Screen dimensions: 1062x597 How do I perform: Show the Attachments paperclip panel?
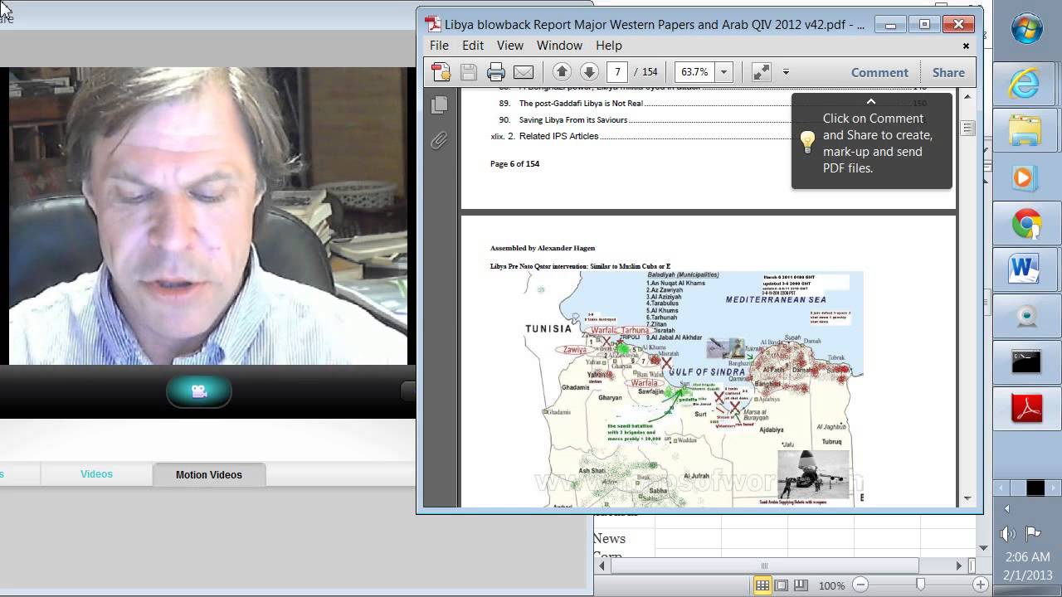pyautogui.click(x=439, y=140)
